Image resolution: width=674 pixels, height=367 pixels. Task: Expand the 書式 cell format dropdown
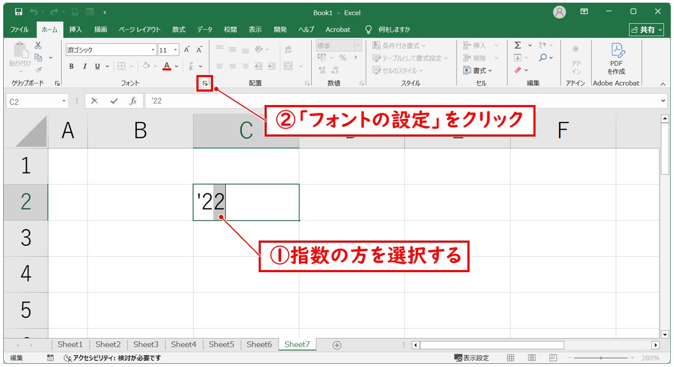click(478, 70)
